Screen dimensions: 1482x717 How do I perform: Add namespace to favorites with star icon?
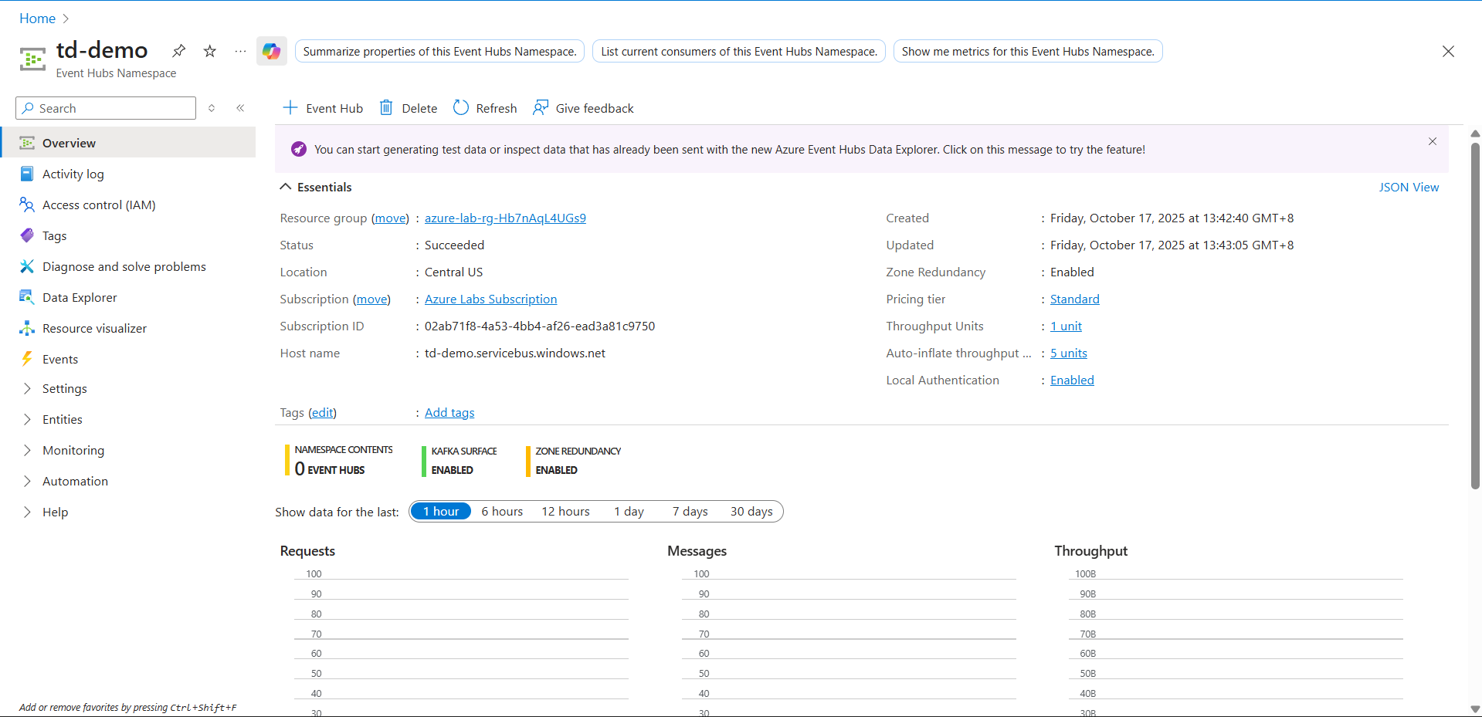[x=209, y=51]
